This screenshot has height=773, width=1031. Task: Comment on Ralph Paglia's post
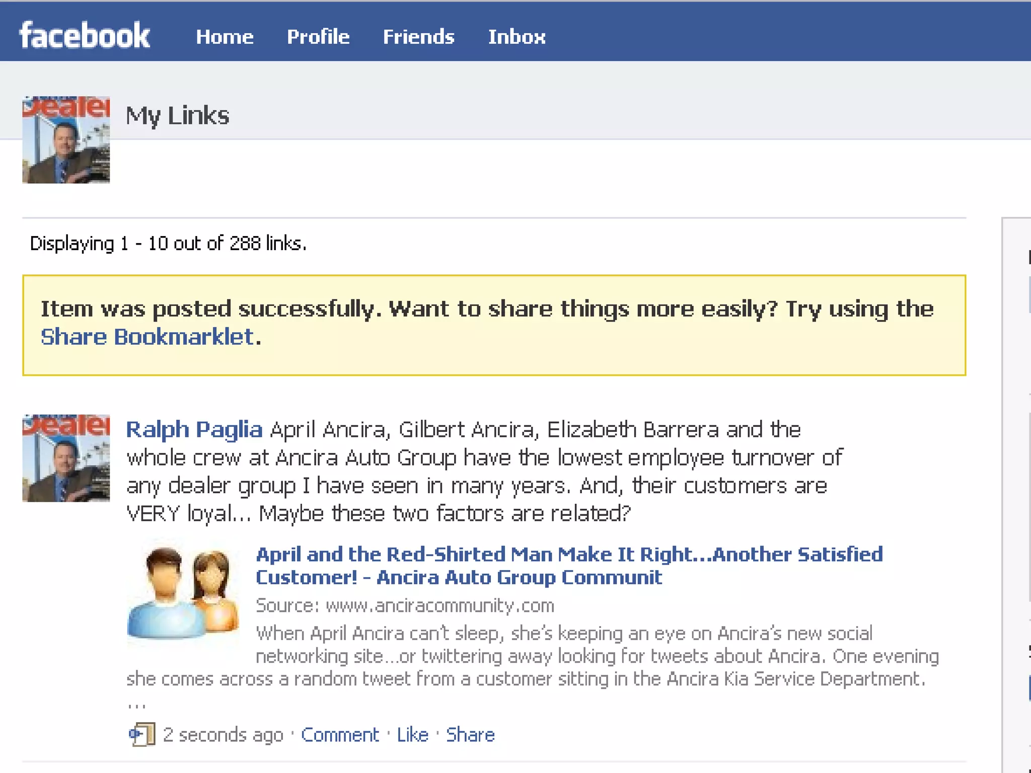pos(340,735)
